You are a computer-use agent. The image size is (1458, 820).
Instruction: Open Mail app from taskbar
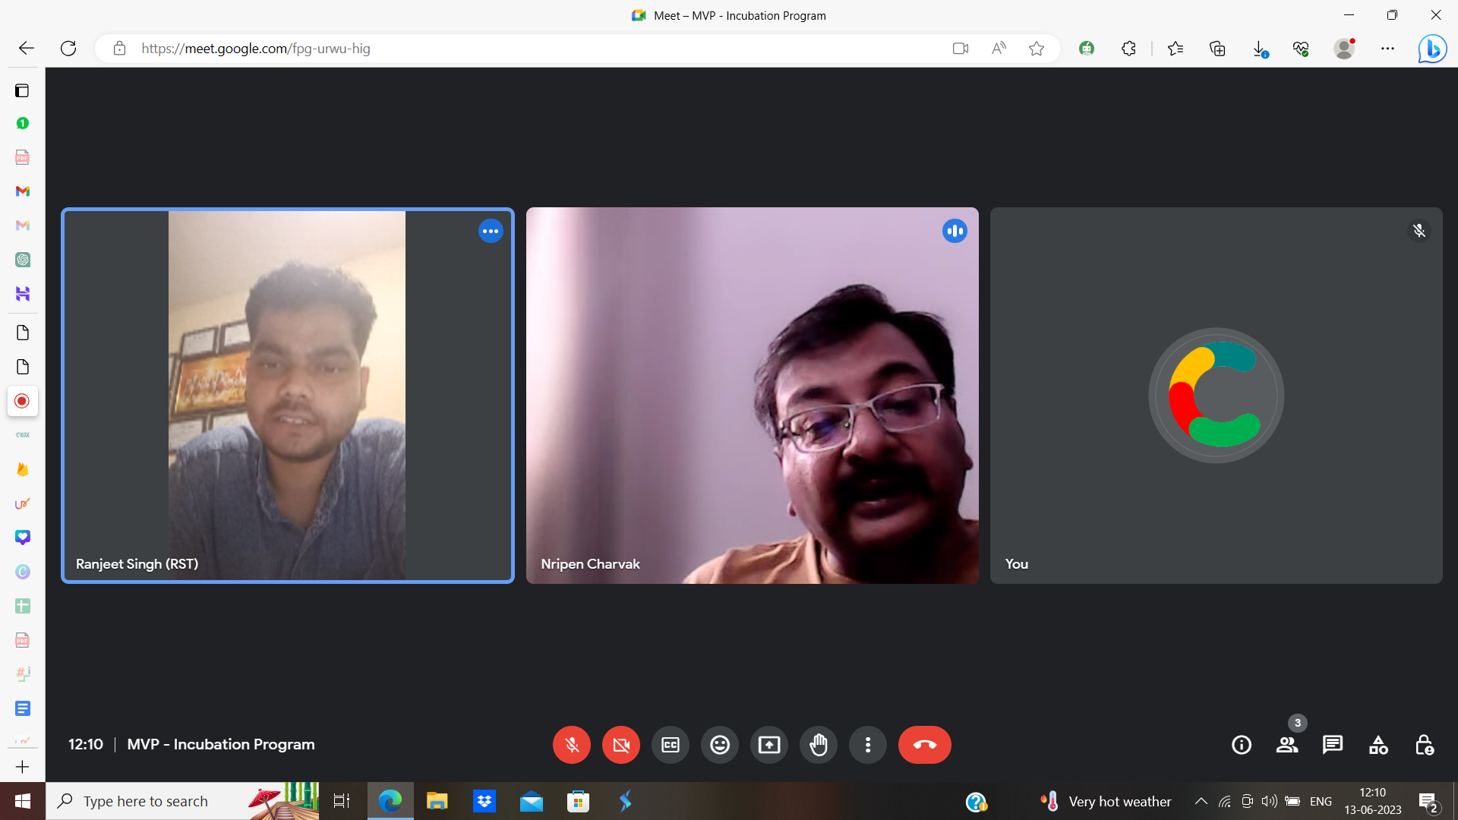coord(532,801)
